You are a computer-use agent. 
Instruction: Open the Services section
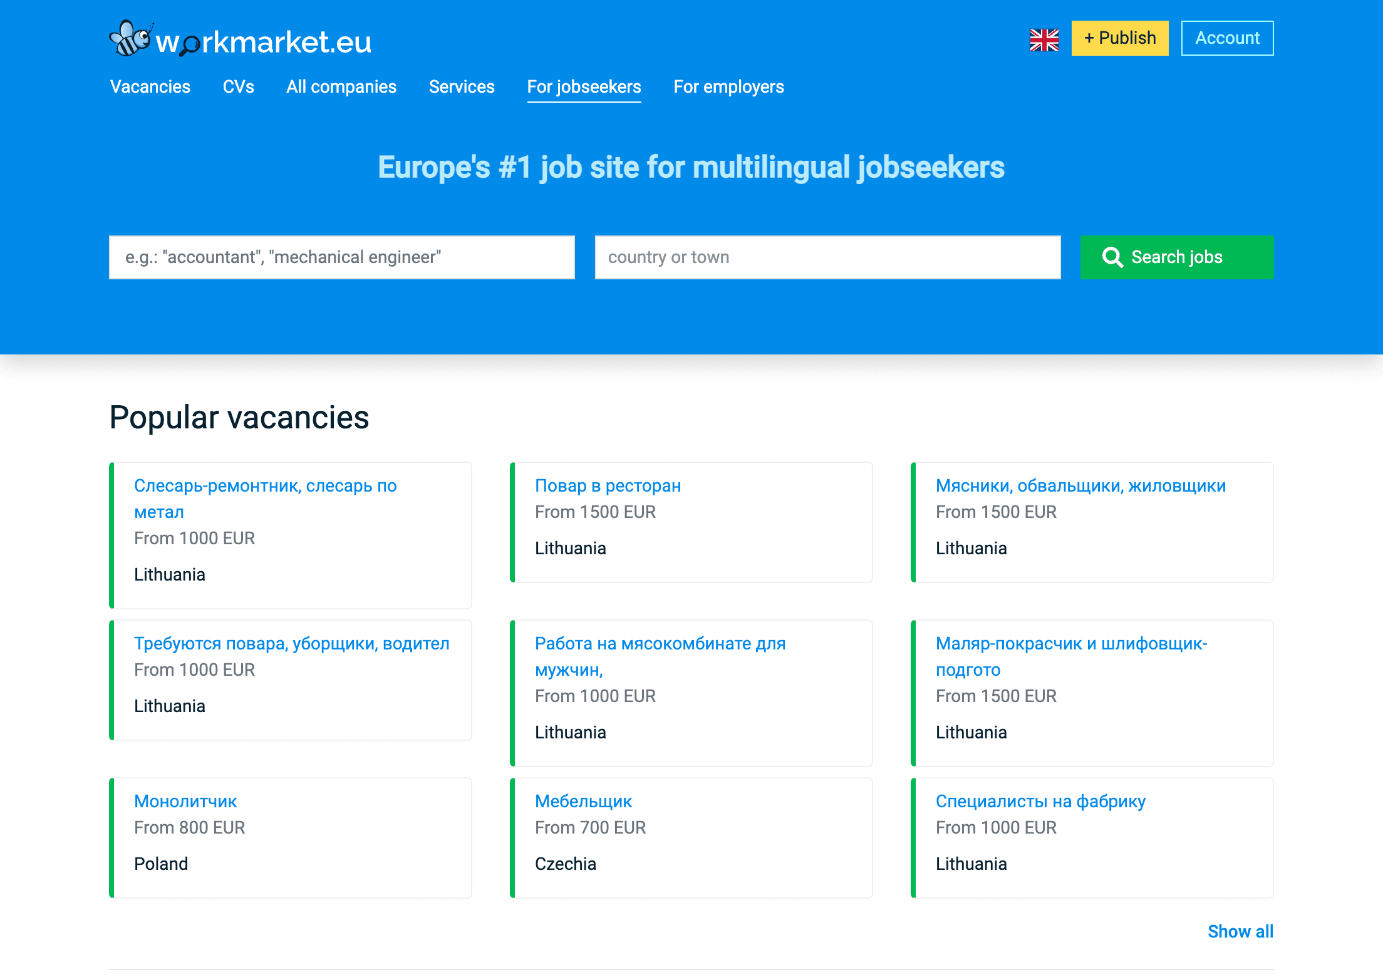coord(462,87)
